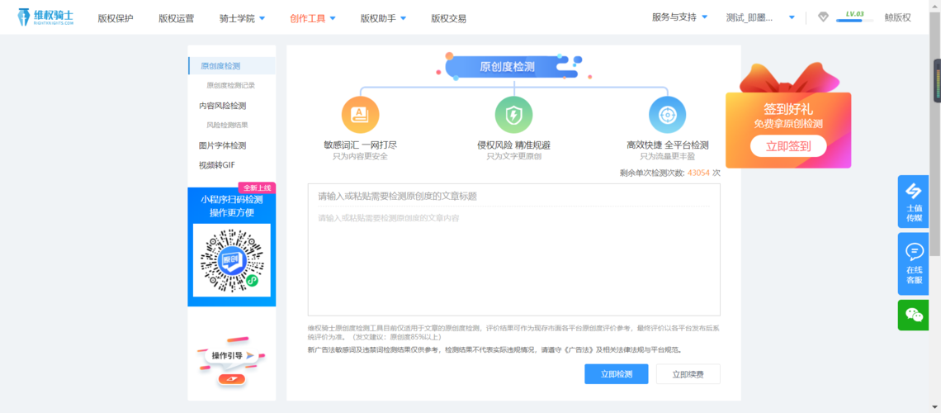Open the 版权助手 menu label

378,18
